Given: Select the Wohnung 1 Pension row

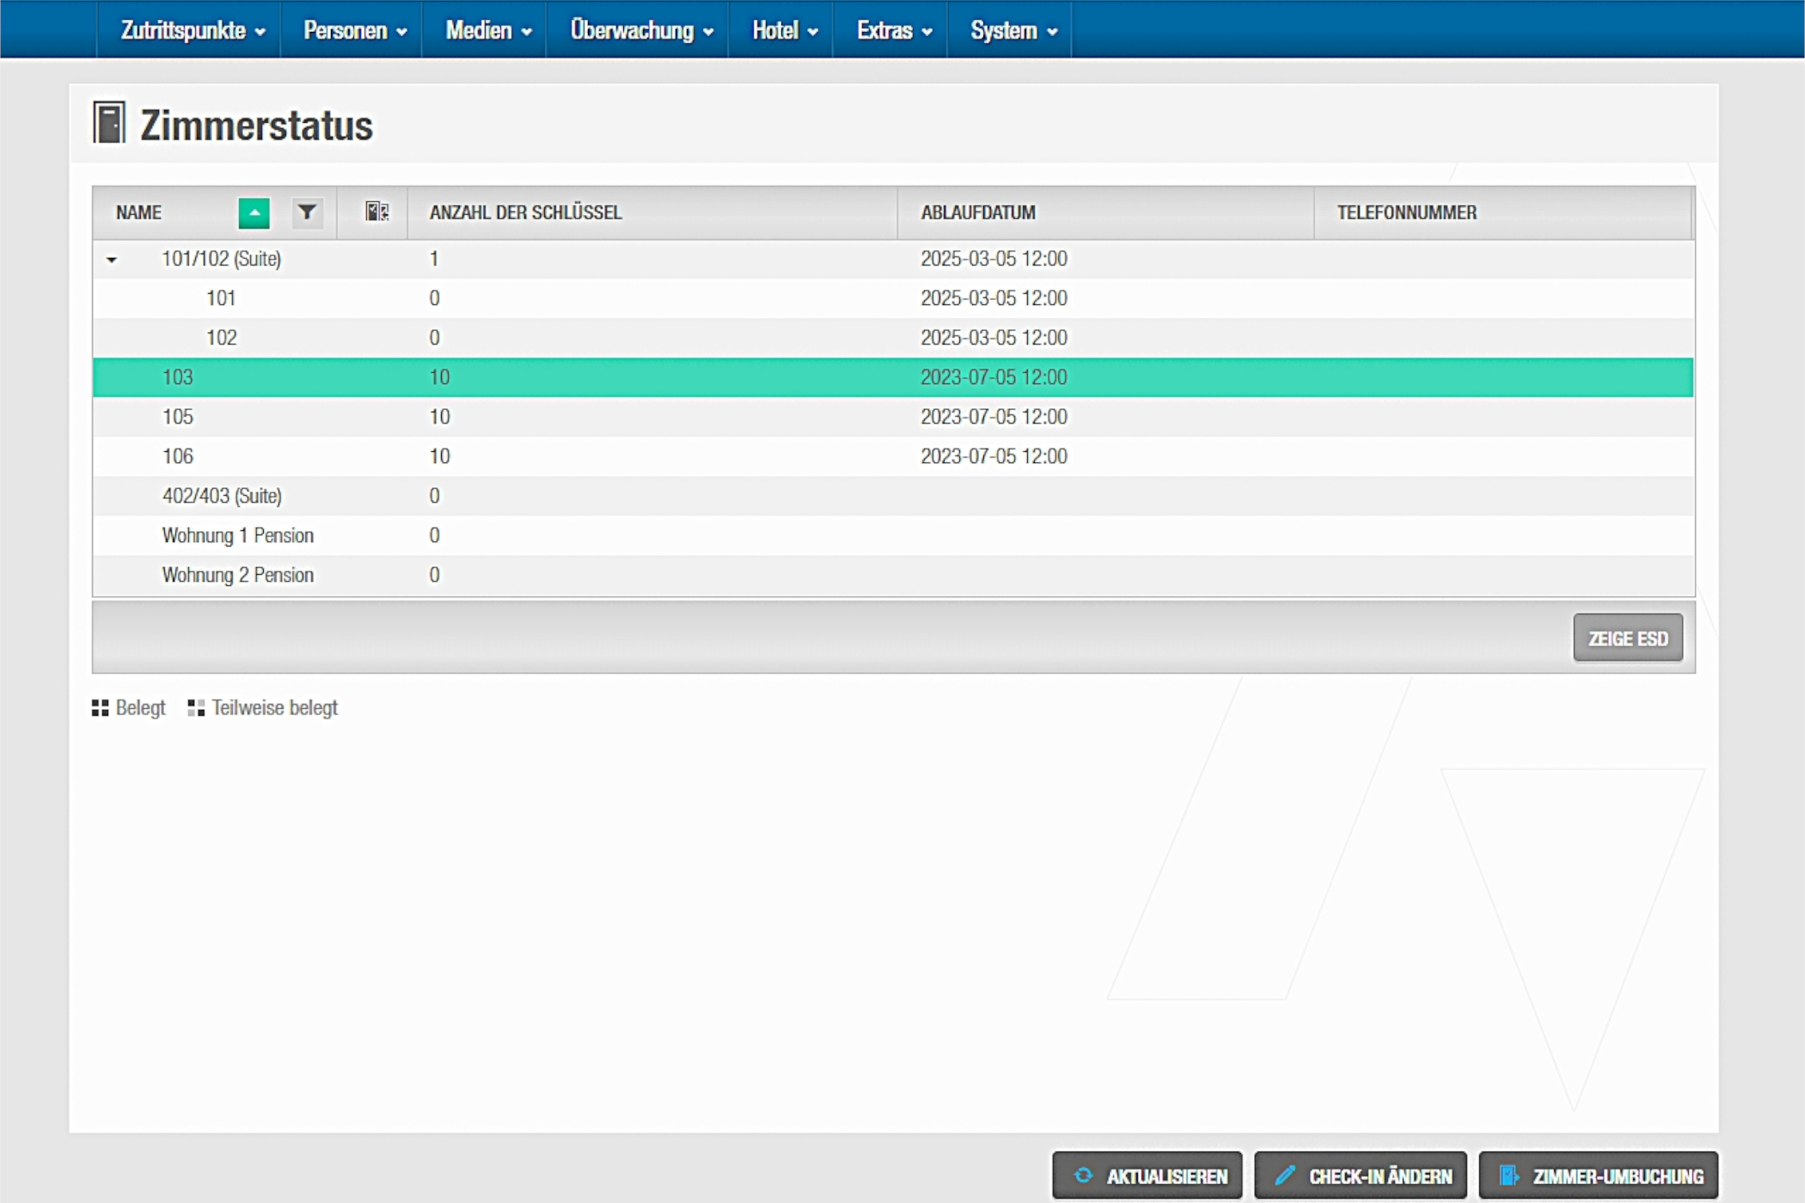Looking at the screenshot, I should pyautogui.click(x=238, y=536).
